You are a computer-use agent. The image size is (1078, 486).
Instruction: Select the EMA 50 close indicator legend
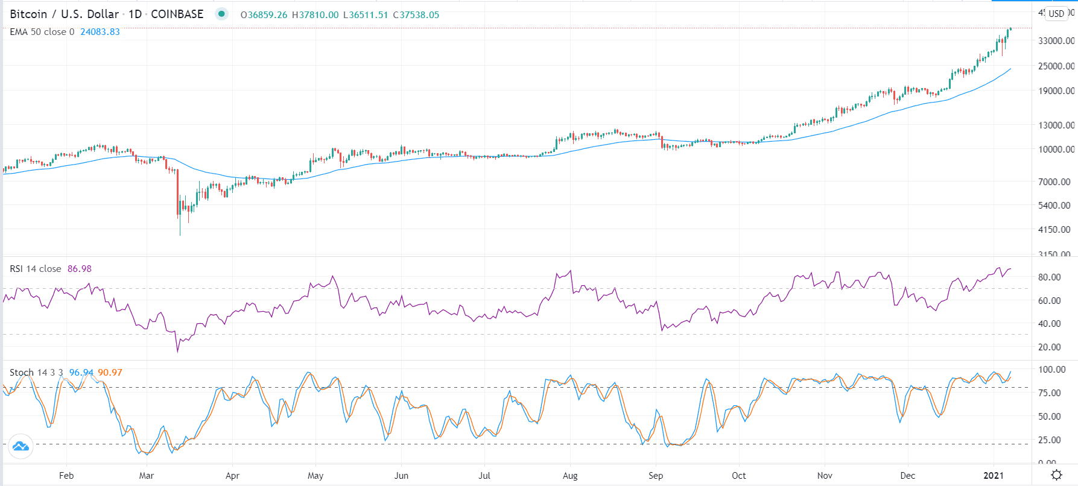pos(42,32)
